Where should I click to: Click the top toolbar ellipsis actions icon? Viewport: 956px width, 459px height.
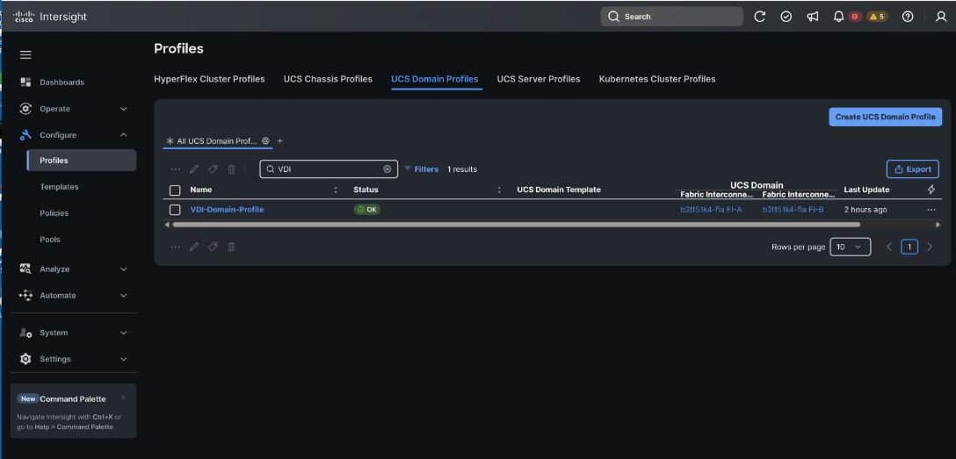pyautogui.click(x=176, y=169)
